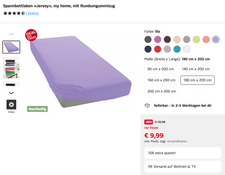Play the product video

[11, 104]
